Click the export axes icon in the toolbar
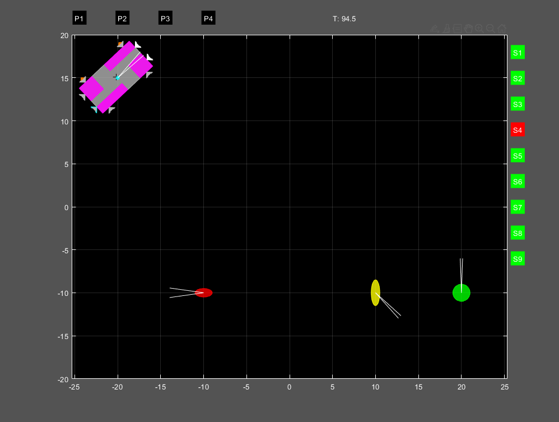Image resolution: width=559 pixels, height=422 pixels. point(434,29)
